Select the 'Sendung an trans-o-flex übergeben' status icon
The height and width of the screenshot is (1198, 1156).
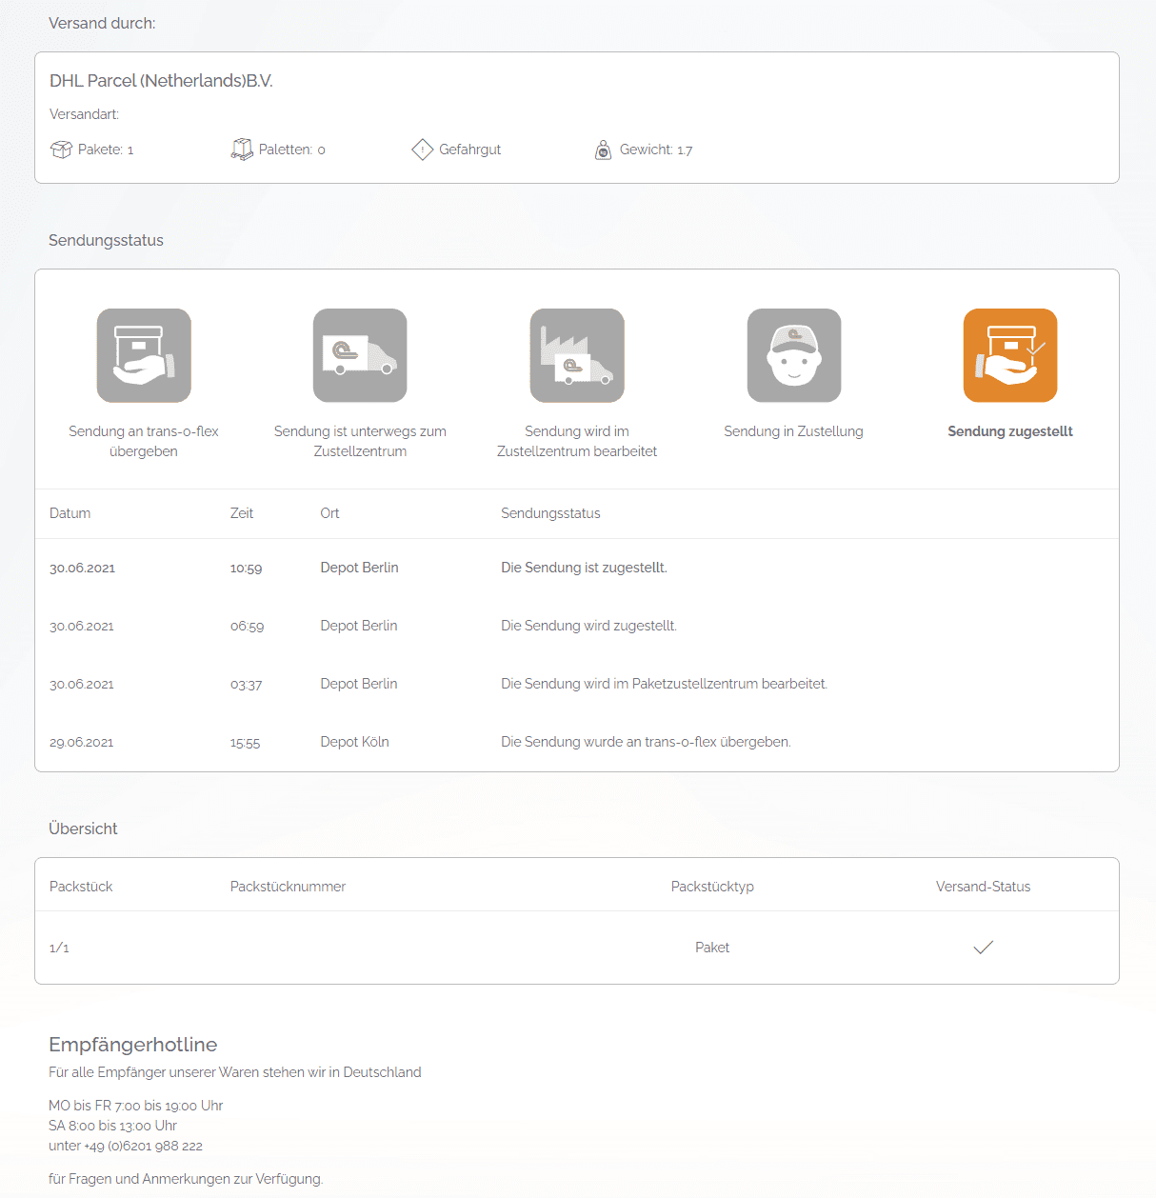click(144, 355)
